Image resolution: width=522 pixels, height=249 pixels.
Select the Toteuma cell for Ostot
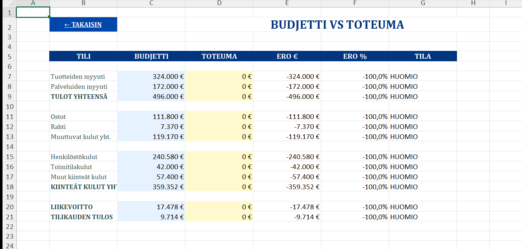tap(219, 116)
